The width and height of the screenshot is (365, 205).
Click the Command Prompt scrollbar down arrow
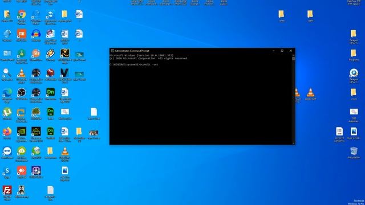[x=294, y=143]
